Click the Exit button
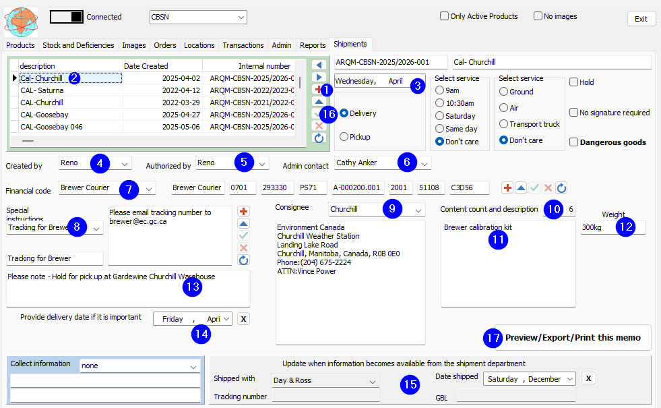 [641, 19]
